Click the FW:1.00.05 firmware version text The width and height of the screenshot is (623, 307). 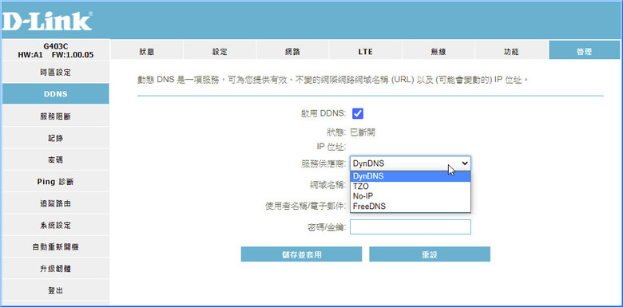click(73, 55)
